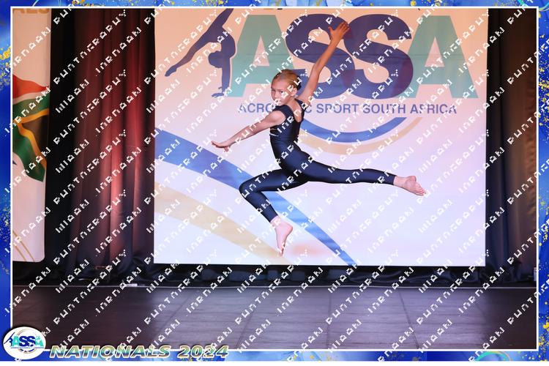The image size is (549, 366).
Task: Select the NATIONALS 2024 caption text
Action: 139,351
